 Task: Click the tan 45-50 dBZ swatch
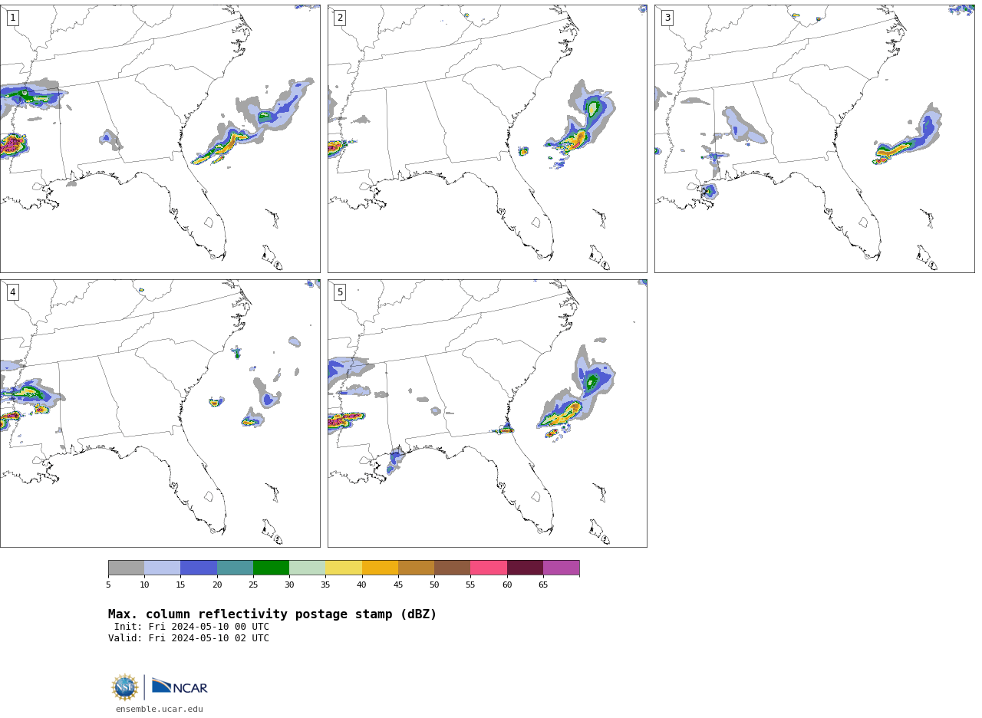(416, 568)
